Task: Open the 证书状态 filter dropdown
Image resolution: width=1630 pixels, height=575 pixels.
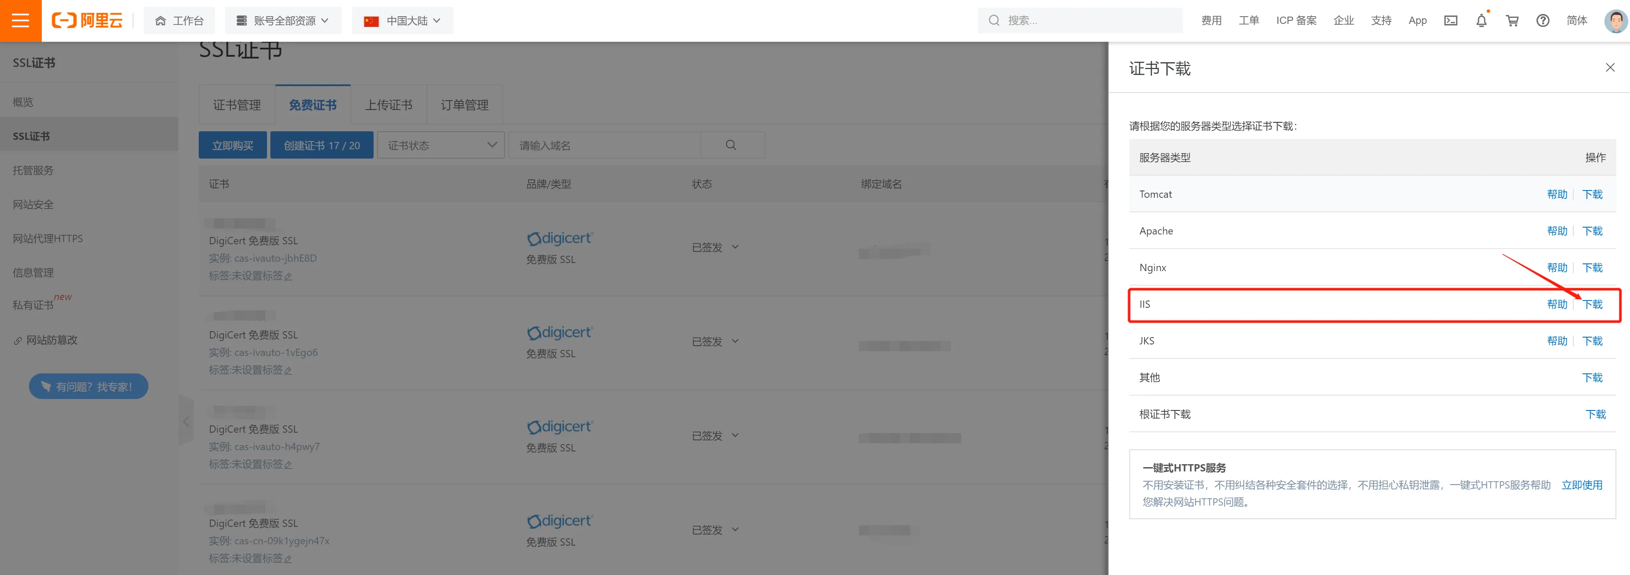Action: pos(441,145)
